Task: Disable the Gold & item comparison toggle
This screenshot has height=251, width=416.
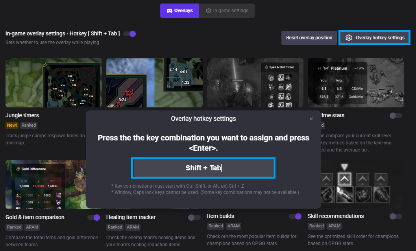Action: (x=94, y=218)
